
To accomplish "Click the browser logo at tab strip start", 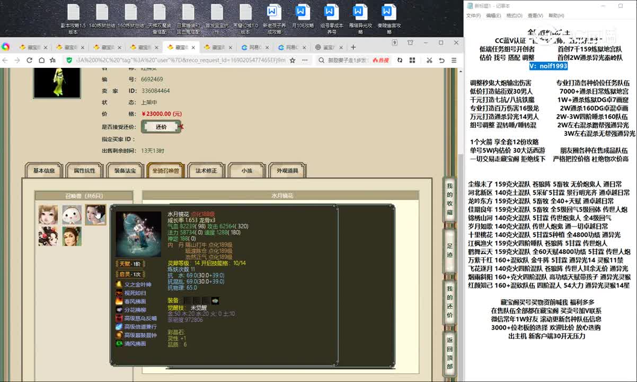I will click(x=6, y=47).
